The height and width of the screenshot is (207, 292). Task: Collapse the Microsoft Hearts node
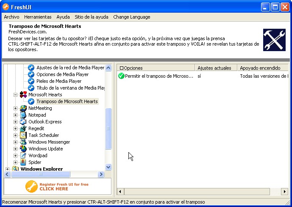[x=15, y=95]
